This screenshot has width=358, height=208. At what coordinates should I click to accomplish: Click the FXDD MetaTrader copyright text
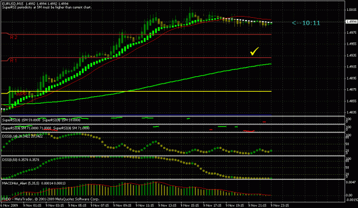[x=50, y=199]
